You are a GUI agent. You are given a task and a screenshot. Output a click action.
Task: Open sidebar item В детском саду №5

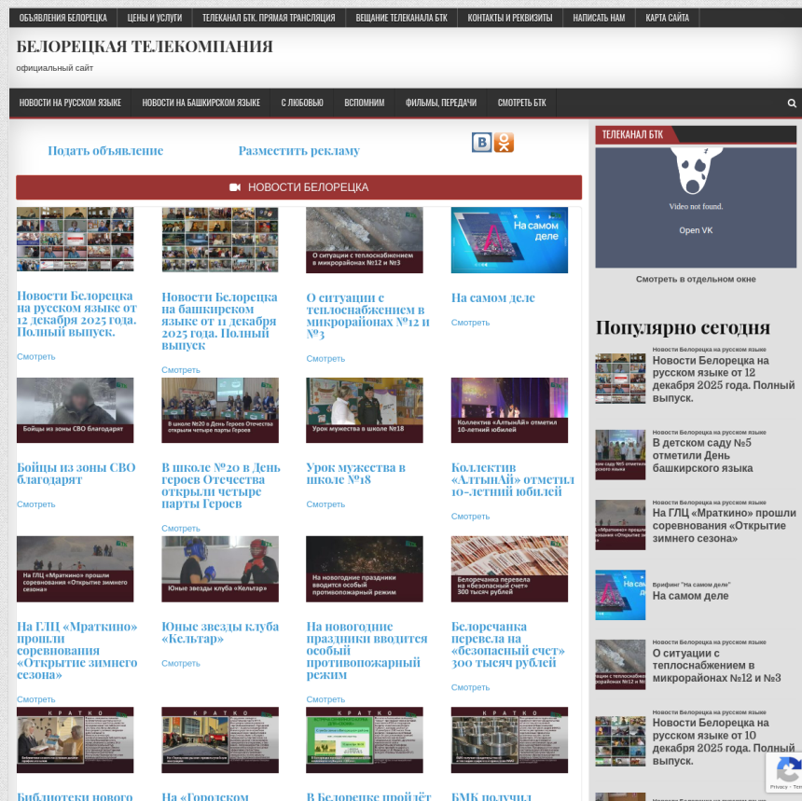pyautogui.click(x=702, y=455)
